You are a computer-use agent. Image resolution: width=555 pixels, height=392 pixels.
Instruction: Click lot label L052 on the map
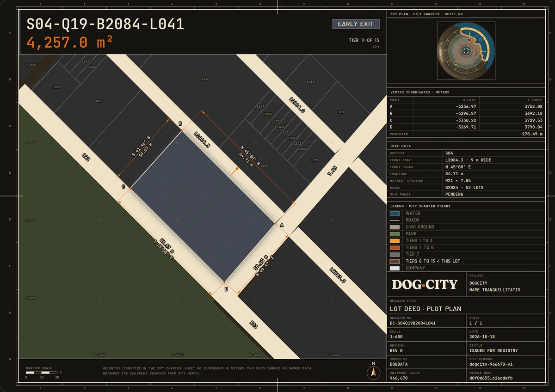56,87
